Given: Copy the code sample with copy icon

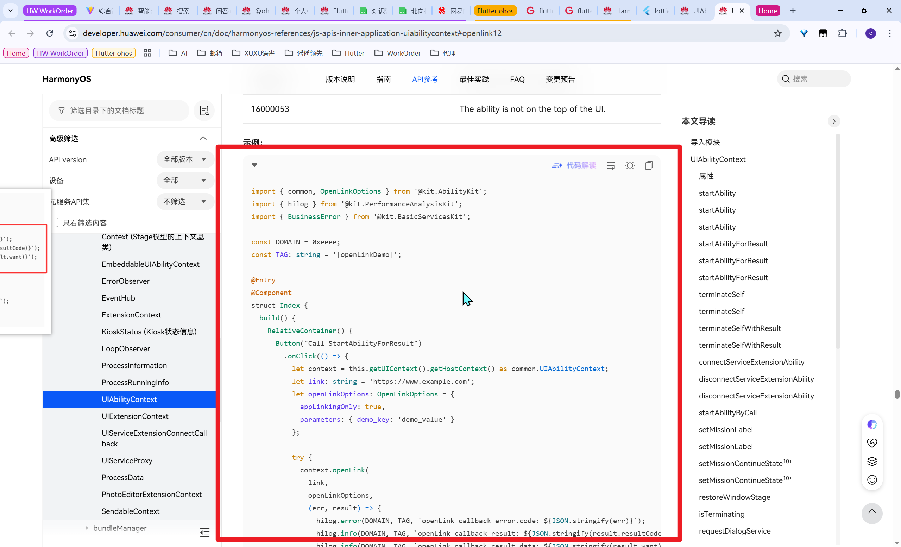Looking at the screenshot, I should pos(649,166).
